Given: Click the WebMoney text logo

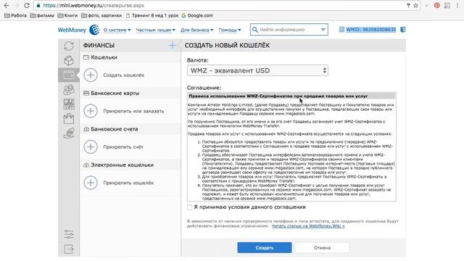Looking at the screenshot, I should (72, 30).
